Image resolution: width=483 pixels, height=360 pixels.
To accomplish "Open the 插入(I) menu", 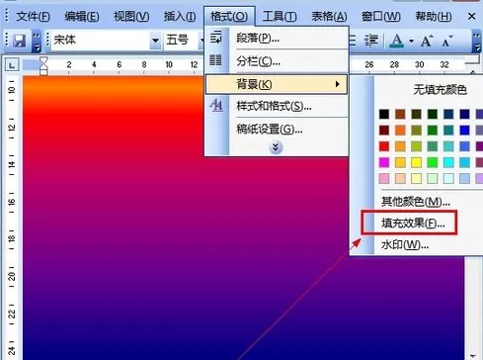I will 180,16.
